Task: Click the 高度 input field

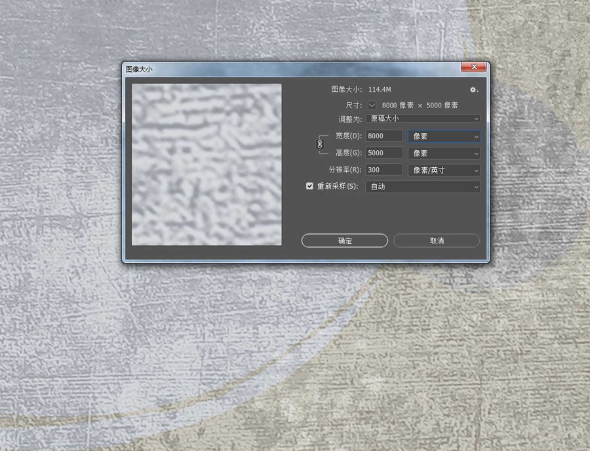Action: [x=383, y=153]
